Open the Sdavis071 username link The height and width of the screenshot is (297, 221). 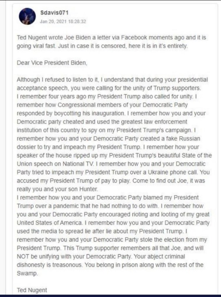tap(52, 13)
